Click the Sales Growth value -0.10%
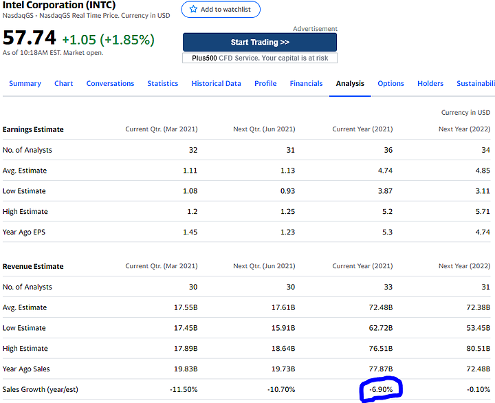This screenshot has width=495, height=403. pyautogui.click(x=478, y=389)
